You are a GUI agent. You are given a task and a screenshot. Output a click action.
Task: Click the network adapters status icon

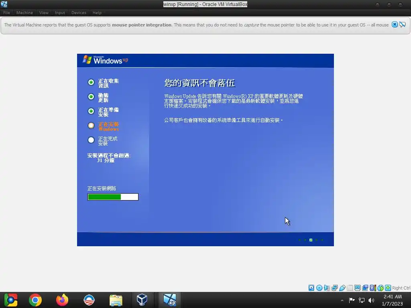pyautogui.click(x=334, y=288)
